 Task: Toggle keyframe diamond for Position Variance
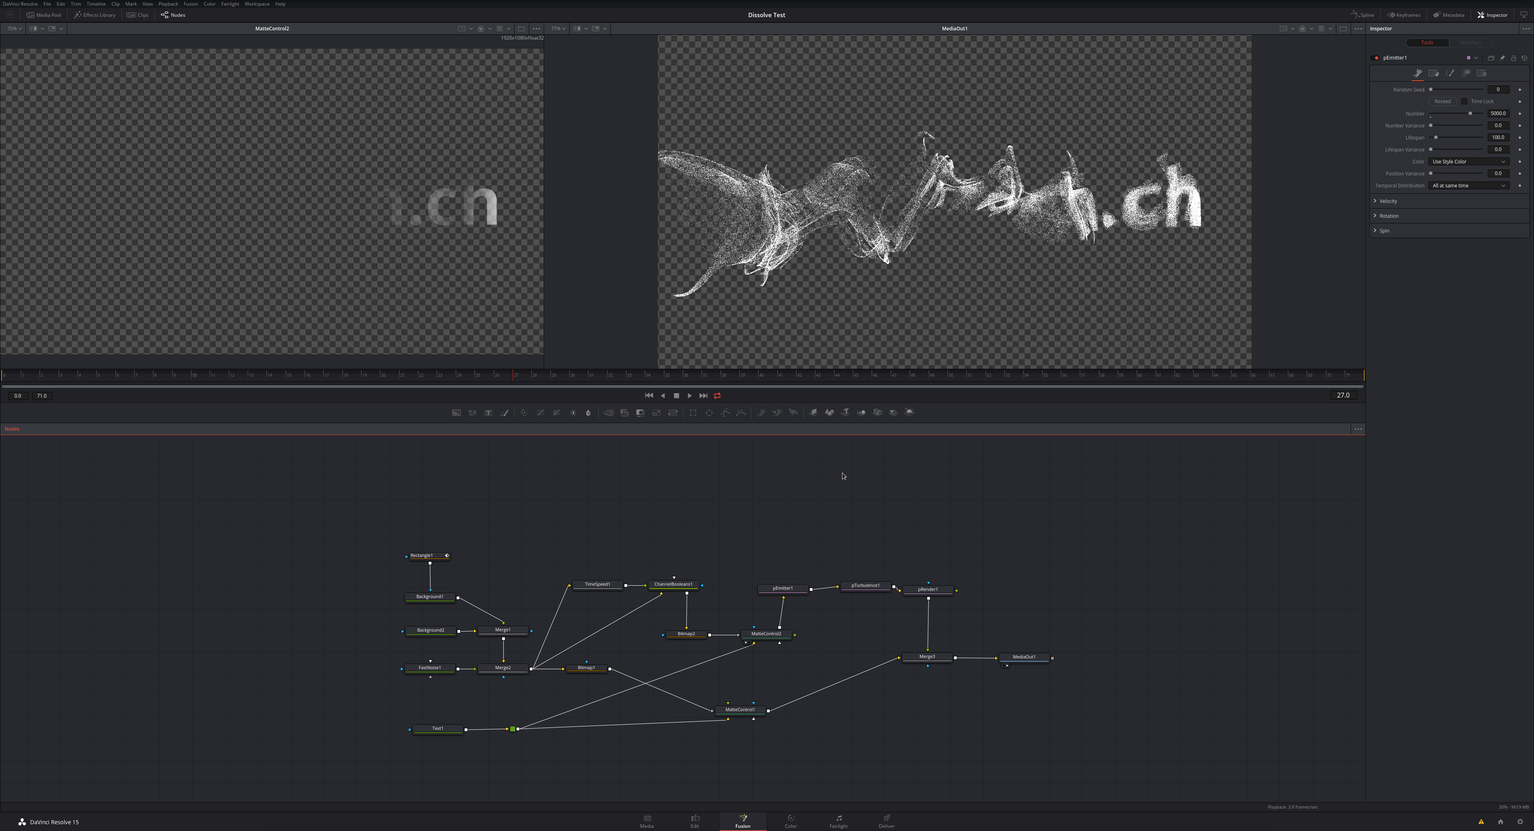pyautogui.click(x=1520, y=173)
